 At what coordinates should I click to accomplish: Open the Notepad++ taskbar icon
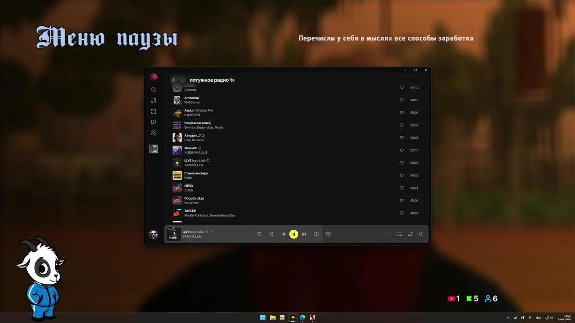point(283,318)
